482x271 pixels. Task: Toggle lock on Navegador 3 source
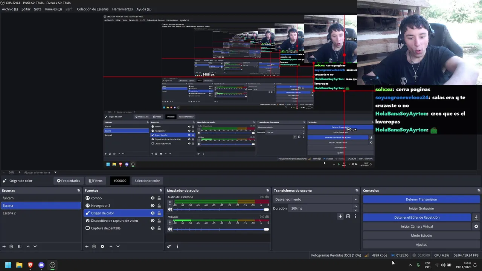tap(159, 206)
